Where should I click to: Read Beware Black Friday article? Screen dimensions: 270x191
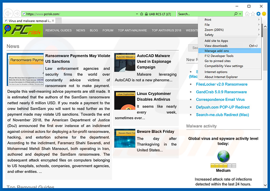156,132
